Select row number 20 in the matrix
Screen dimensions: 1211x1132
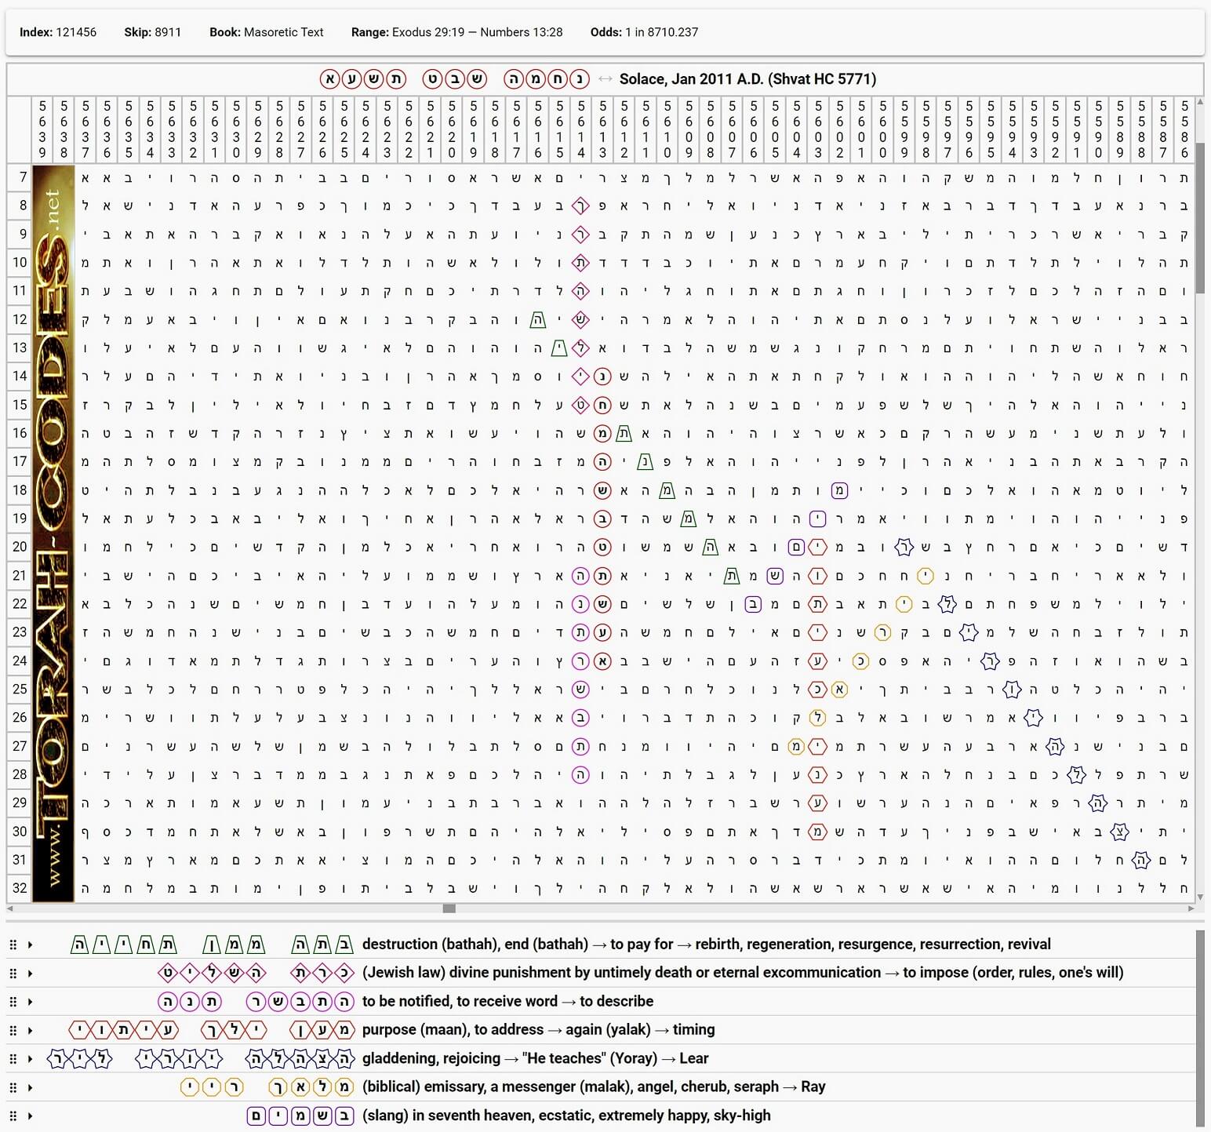pos(20,547)
